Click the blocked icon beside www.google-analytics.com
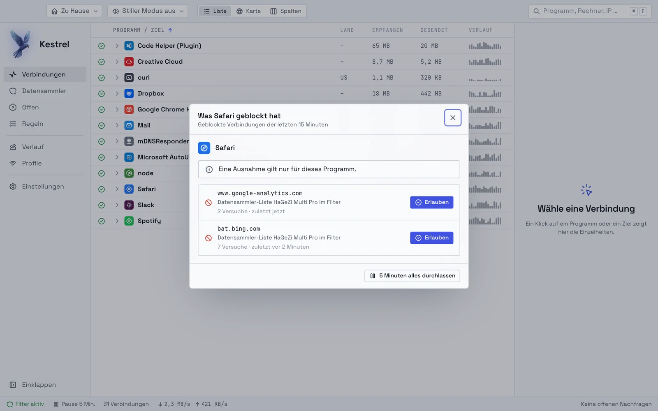658x411 pixels. click(209, 203)
